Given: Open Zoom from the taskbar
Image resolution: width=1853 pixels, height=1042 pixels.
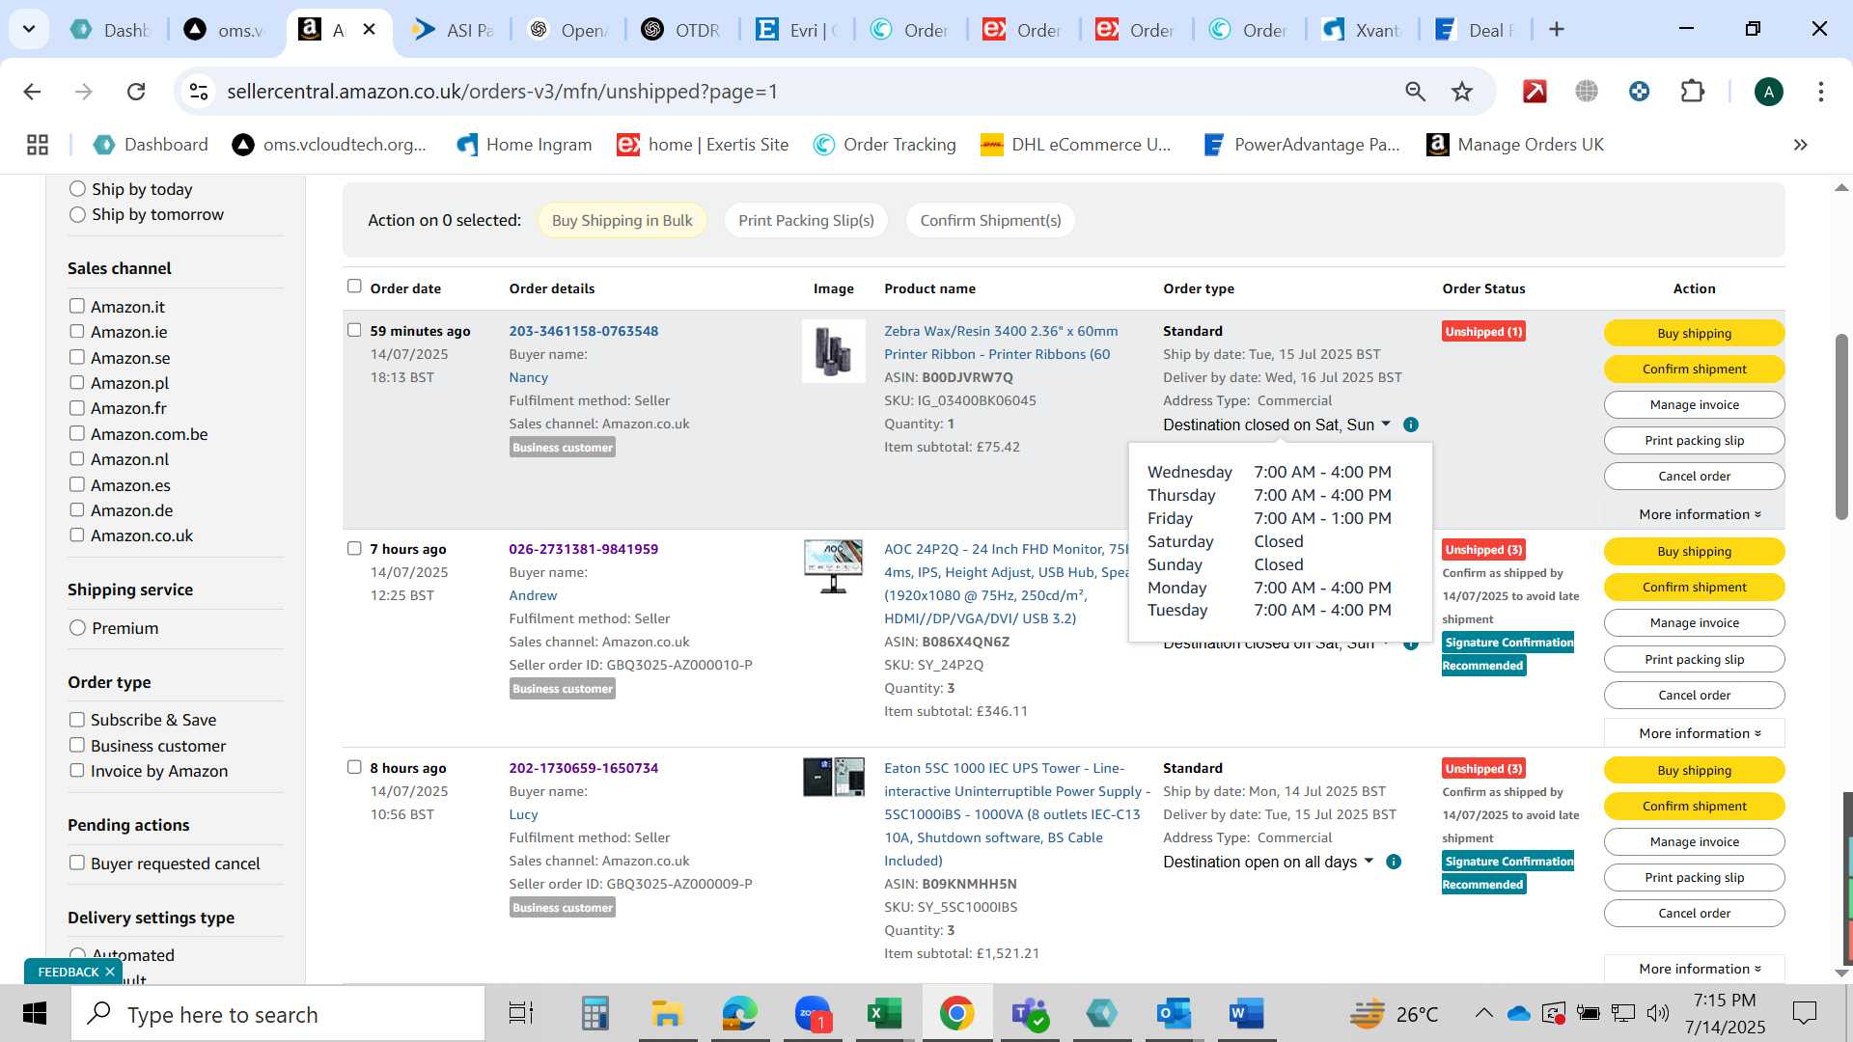Looking at the screenshot, I should [x=813, y=1014].
